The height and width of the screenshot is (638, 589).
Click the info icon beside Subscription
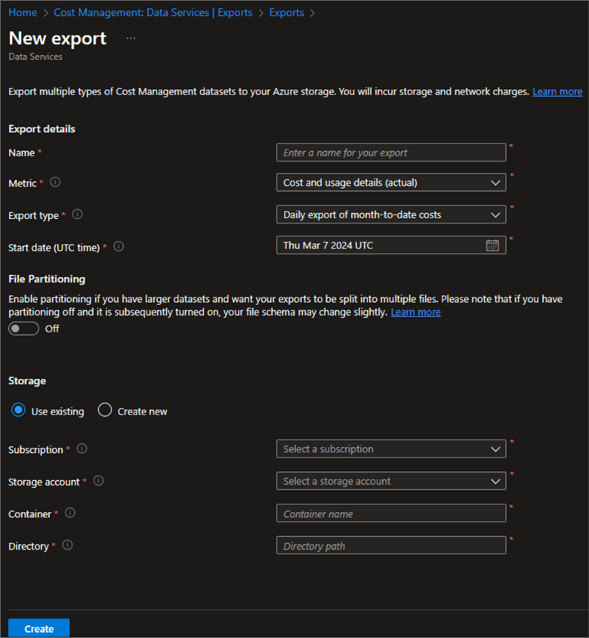[82, 449]
